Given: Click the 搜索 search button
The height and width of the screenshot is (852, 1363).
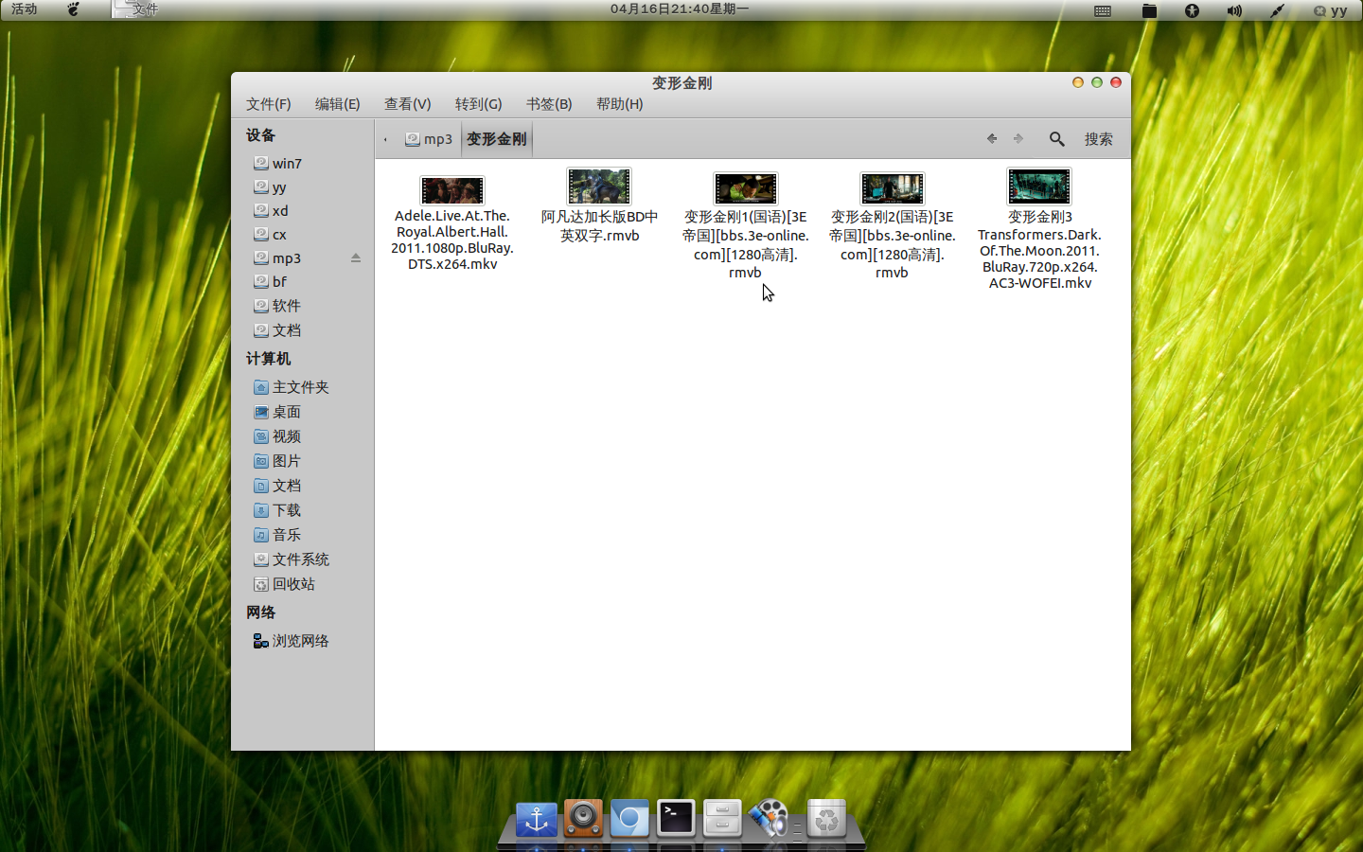Looking at the screenshot, I should [1099, 139].
